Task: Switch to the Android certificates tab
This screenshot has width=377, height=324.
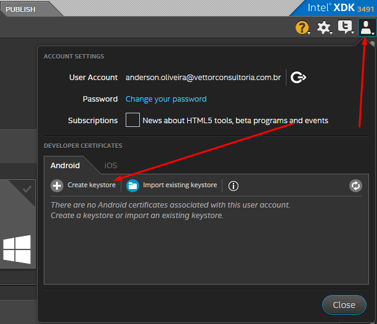Action: (x=65, y=165)
